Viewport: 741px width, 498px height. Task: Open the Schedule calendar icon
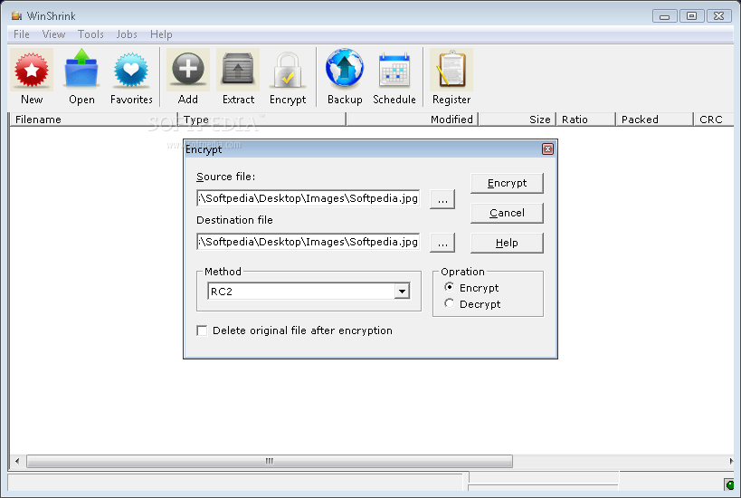click(x=394, y=70)
